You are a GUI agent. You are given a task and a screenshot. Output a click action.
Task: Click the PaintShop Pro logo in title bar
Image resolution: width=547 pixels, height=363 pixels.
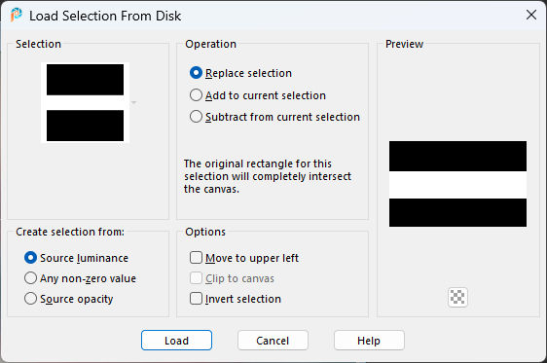click(x=16, y=15)
